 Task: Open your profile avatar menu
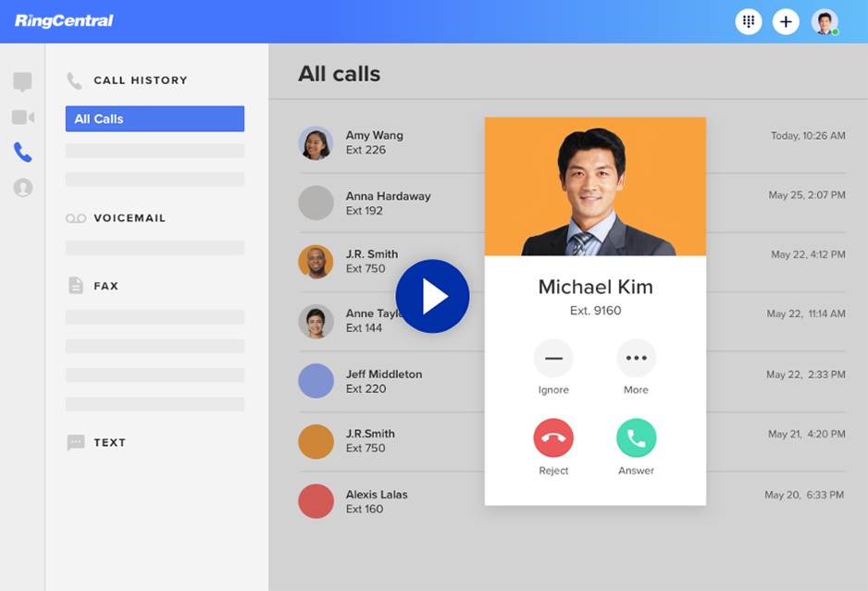[x=825, y=21]
